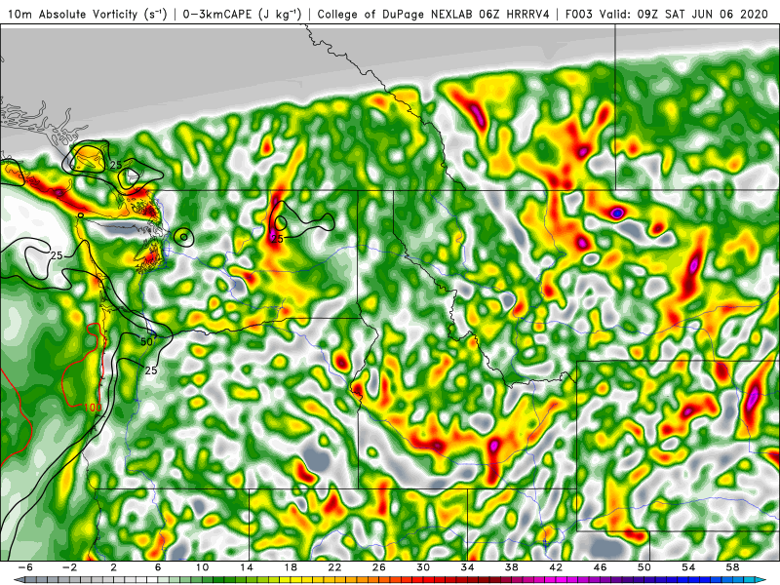Click the '54' colorbar tick label

[688, 567]
